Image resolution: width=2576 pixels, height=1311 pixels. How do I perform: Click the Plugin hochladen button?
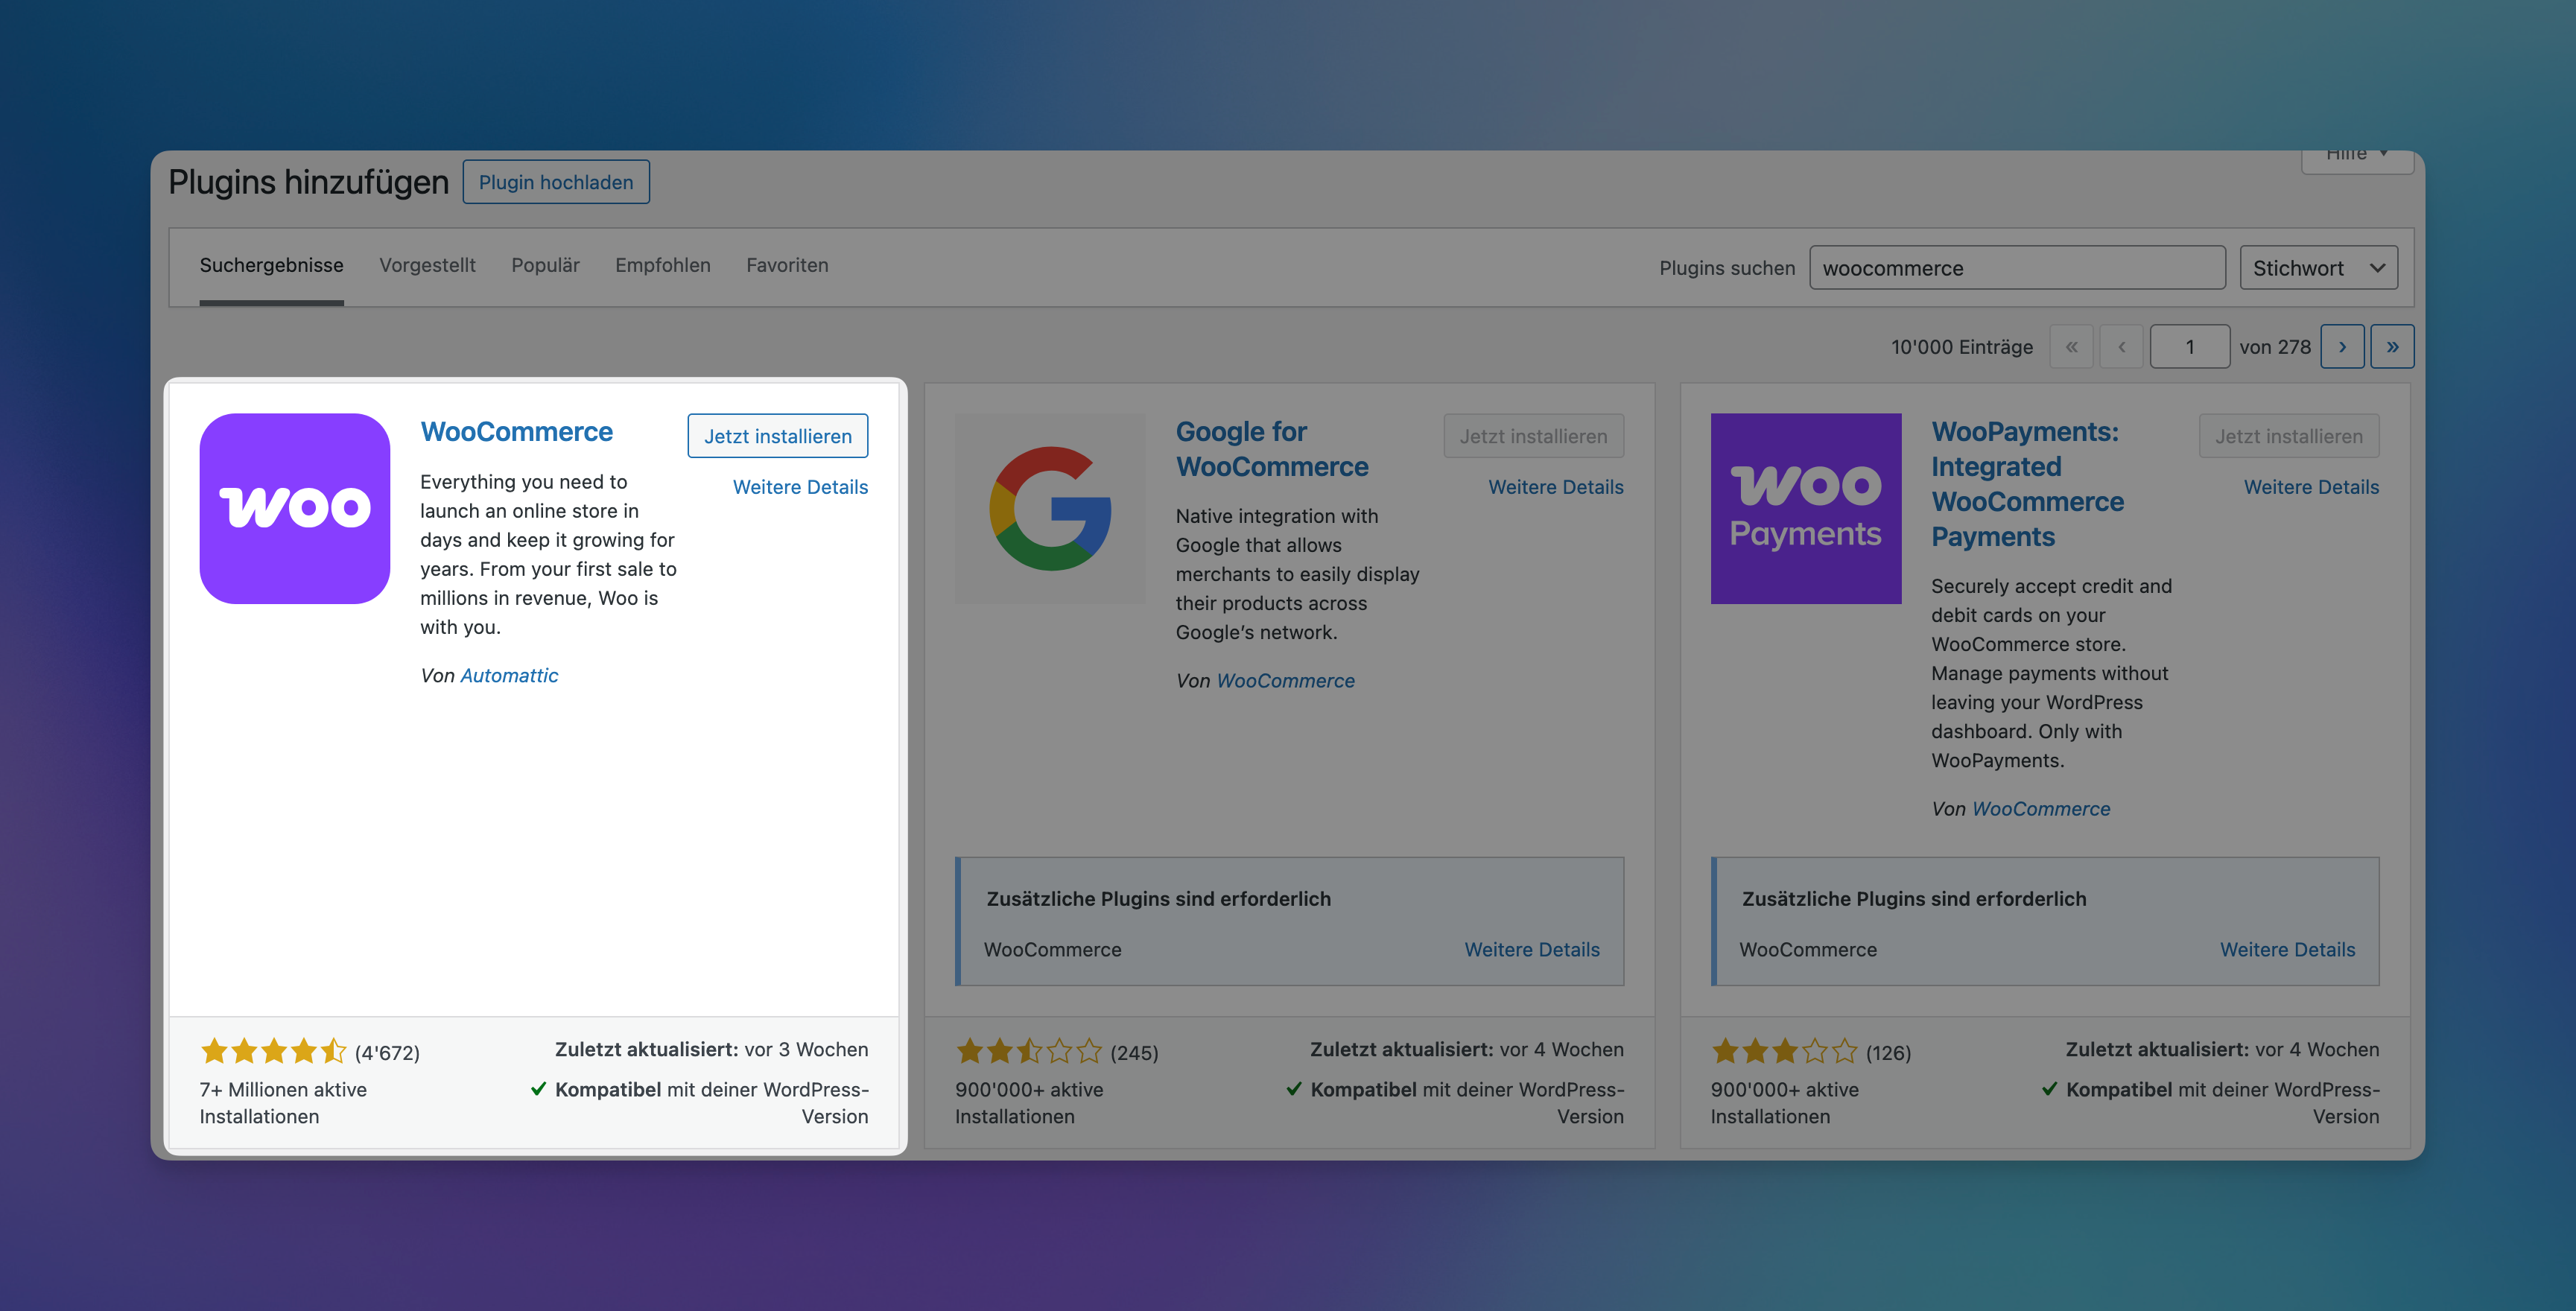[x=556, y=182]
